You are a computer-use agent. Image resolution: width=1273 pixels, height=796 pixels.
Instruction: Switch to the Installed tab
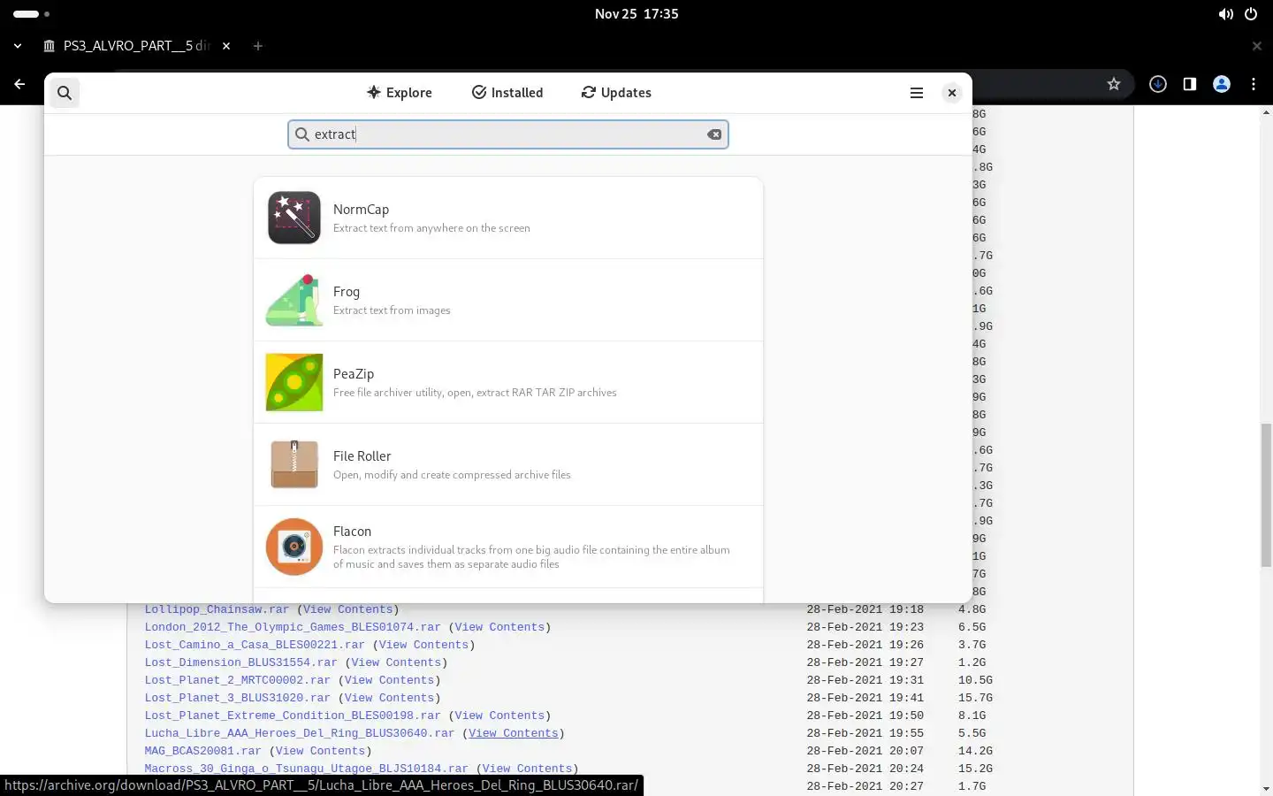[507, 93]
